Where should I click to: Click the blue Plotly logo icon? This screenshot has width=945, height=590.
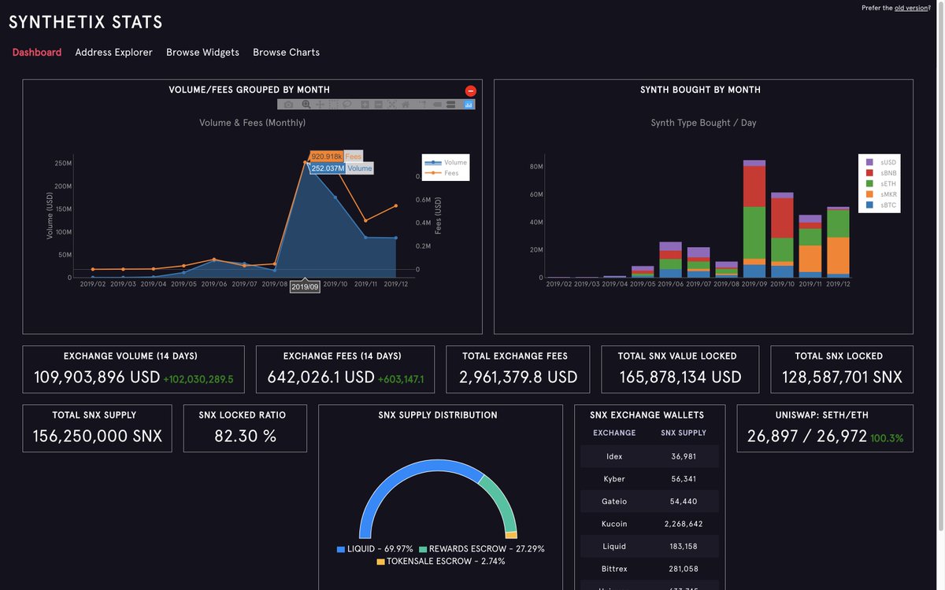tap(469, 105)
